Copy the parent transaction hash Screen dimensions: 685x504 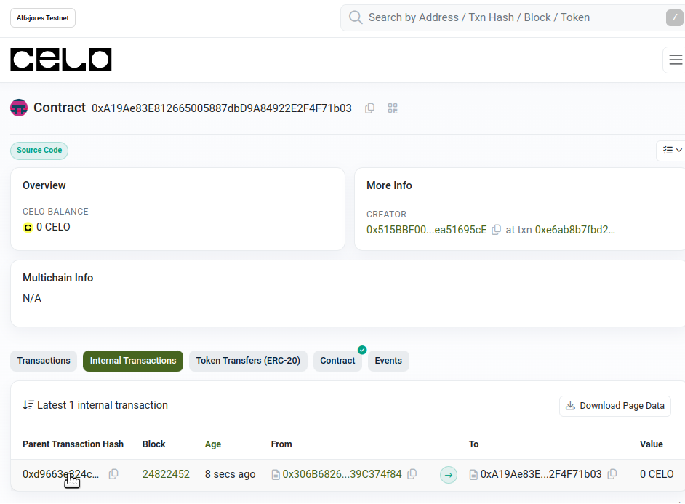(113, 474)
